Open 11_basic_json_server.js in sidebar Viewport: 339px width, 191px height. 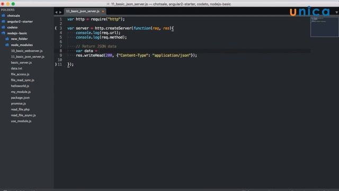28,57
